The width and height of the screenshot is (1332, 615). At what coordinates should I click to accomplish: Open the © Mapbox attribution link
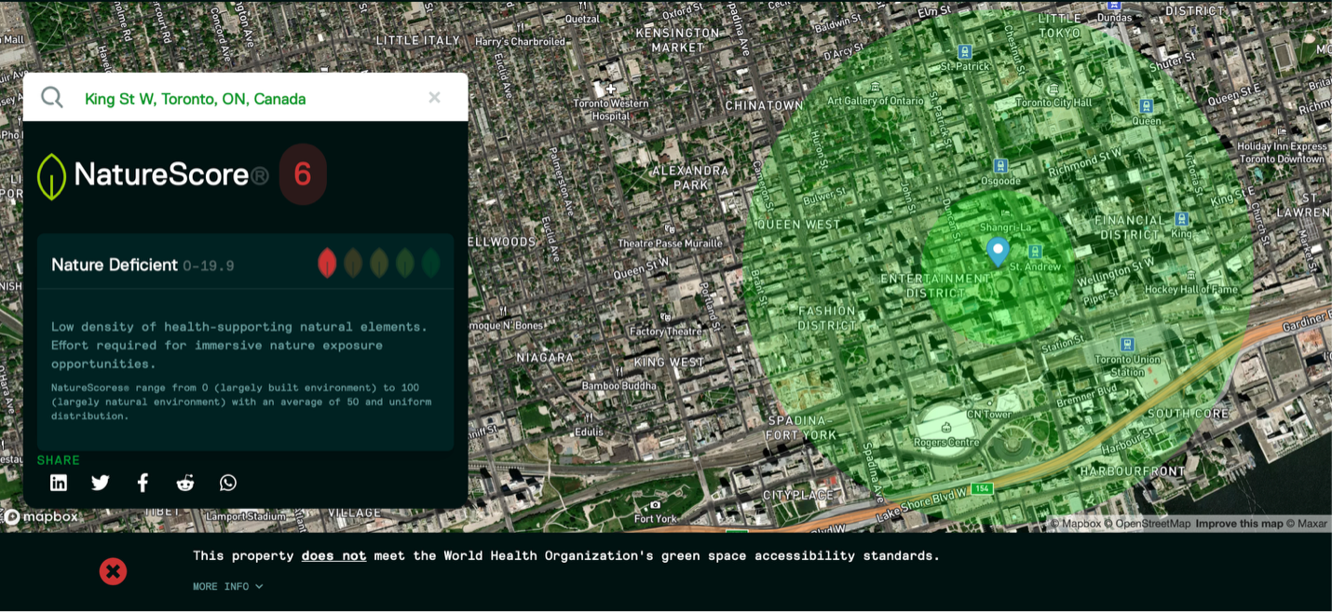click(x=1075, y=524)
